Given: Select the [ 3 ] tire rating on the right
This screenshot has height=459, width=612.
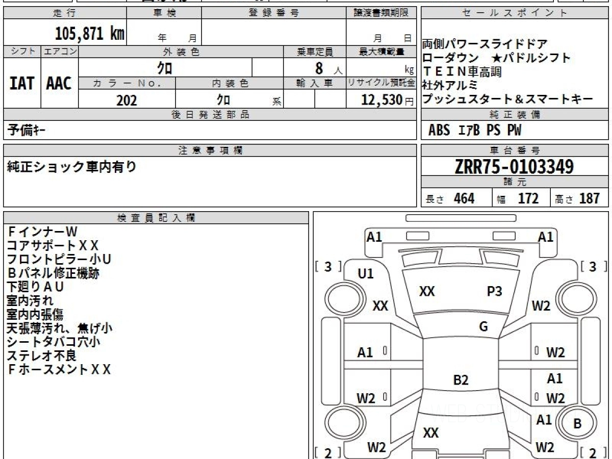Looking at the screenshot, I should (593, 267).
